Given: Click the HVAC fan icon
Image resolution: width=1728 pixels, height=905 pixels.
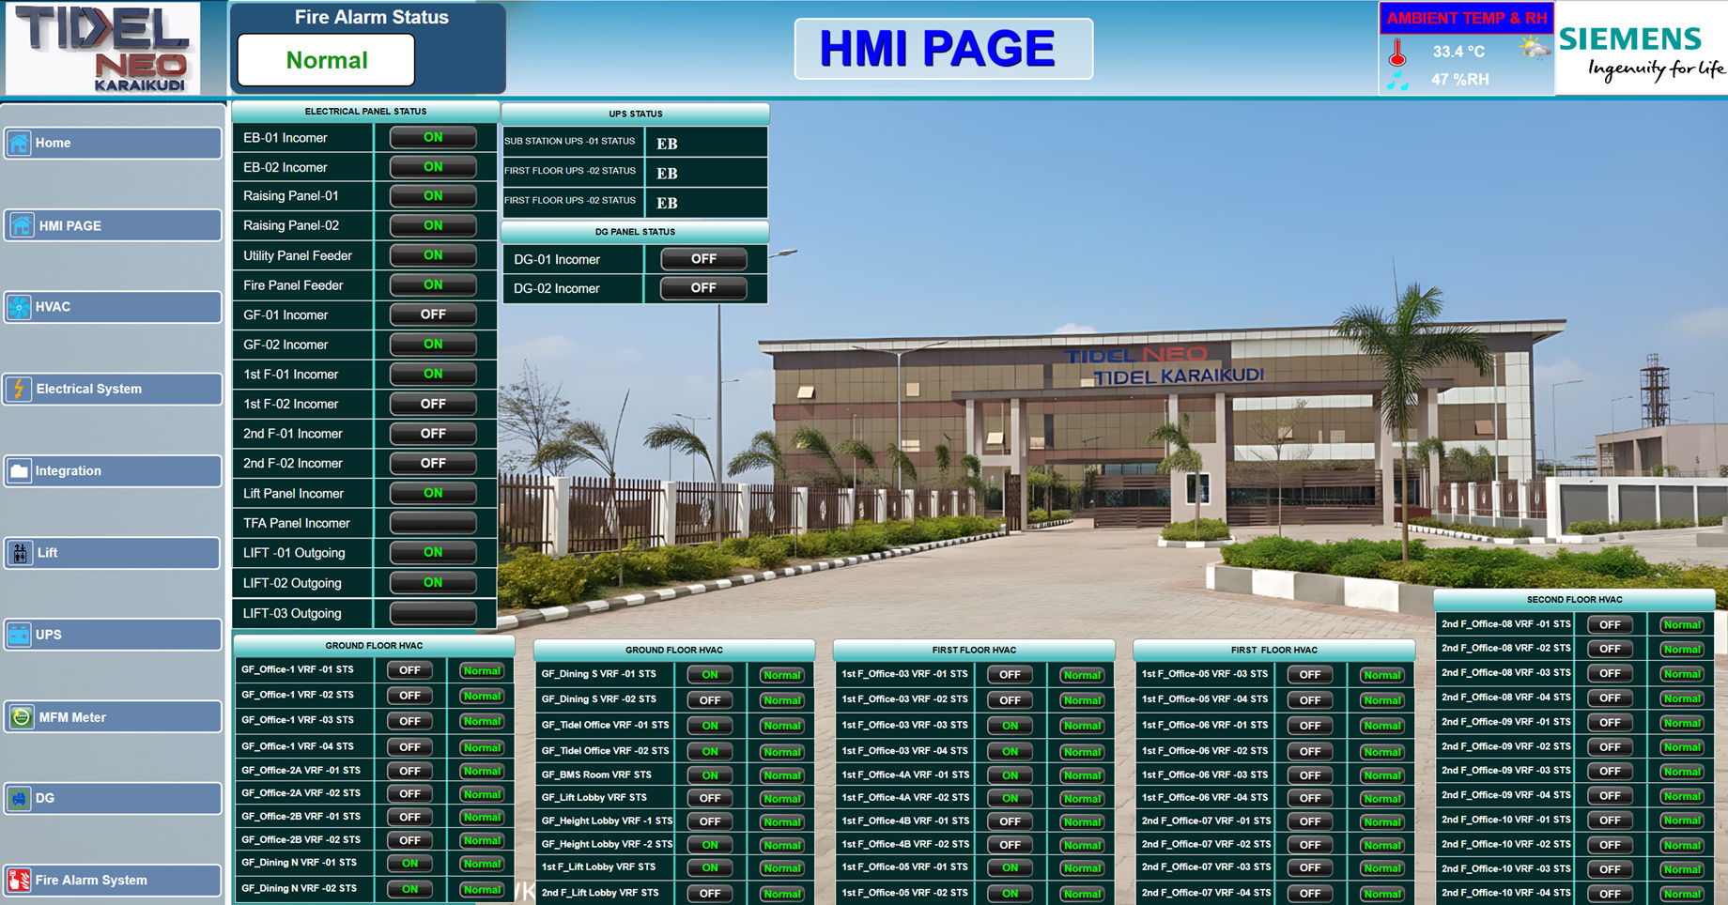Looking at the screenshot, I should (x=19, y=307).
